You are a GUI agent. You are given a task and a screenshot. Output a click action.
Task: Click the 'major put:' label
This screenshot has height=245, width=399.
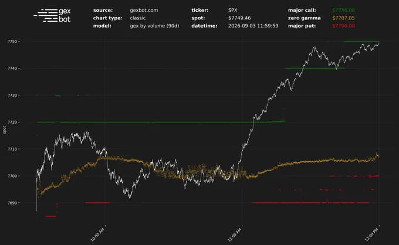point(302,26)
